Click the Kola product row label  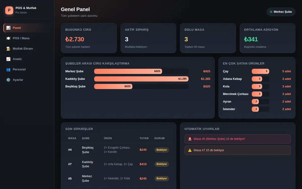226,86
